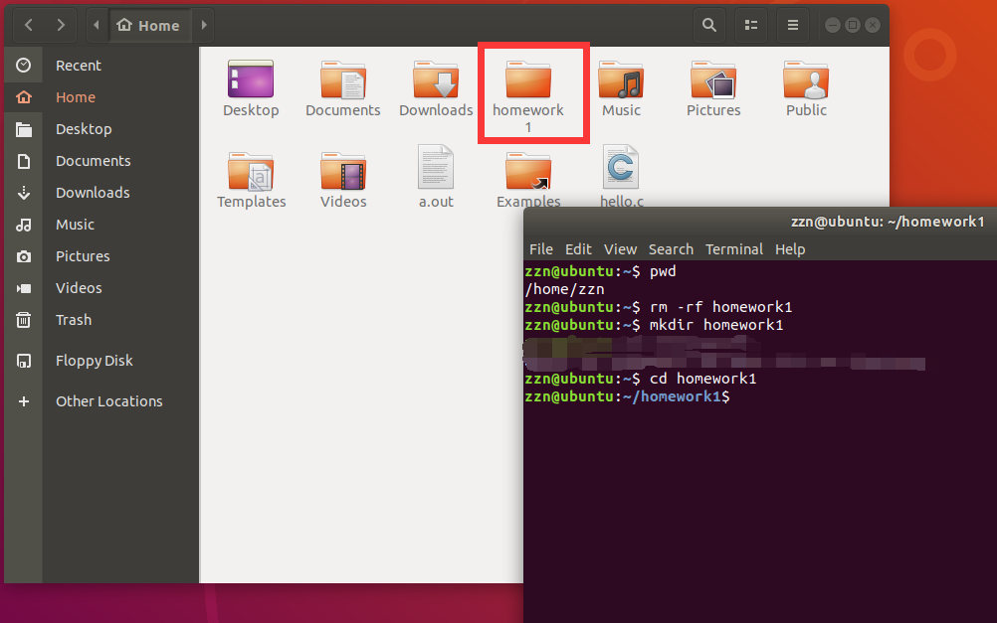This screenshot has height=623, width=997.
Task: Open Videos from the sidebar
Action: coord(101,288)
